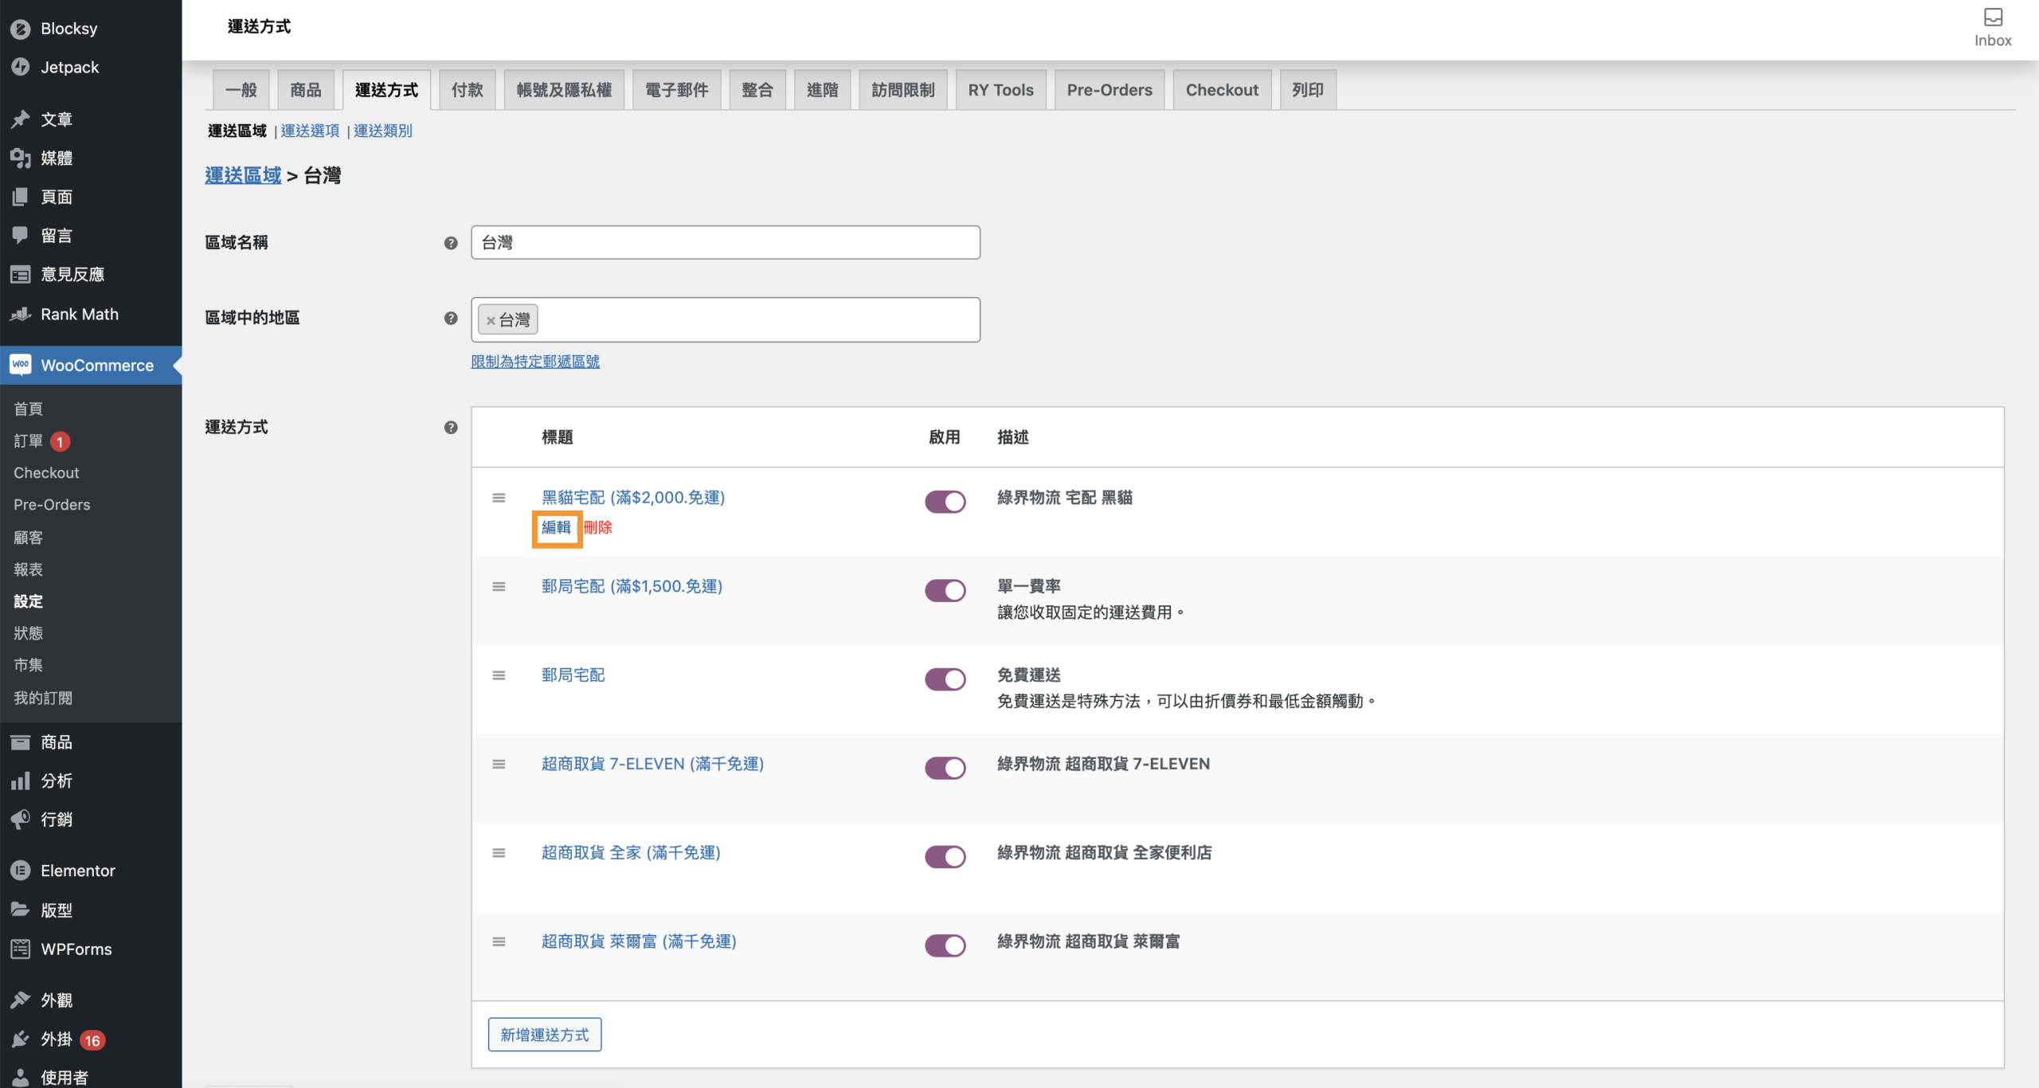This screenshot has width=2039, height=1088.
Task: Disable the 黑貓宅配 shipping toggle
Action: tap(945, 502)
